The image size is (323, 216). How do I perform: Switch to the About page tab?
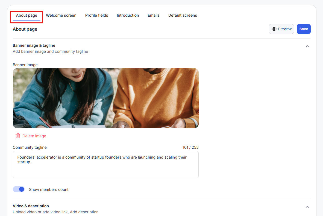[27, 16]
